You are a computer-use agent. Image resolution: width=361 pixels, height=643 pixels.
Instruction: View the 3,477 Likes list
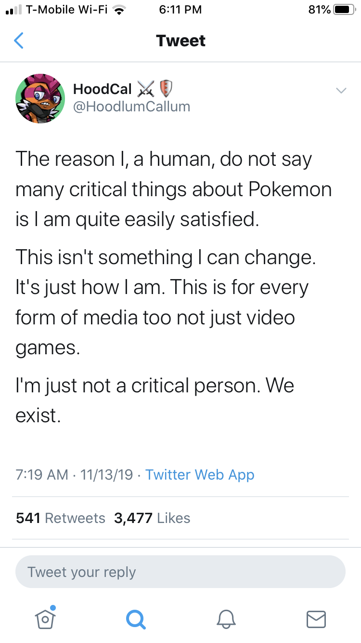pos(152,518)
